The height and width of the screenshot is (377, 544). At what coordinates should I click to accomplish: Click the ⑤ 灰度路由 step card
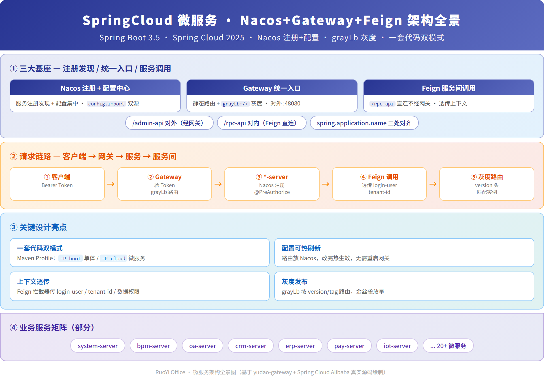[487, 184]
